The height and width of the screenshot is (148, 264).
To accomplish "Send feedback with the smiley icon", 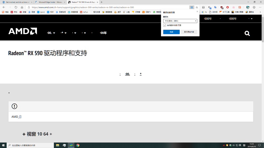I will tap(254, 7).
